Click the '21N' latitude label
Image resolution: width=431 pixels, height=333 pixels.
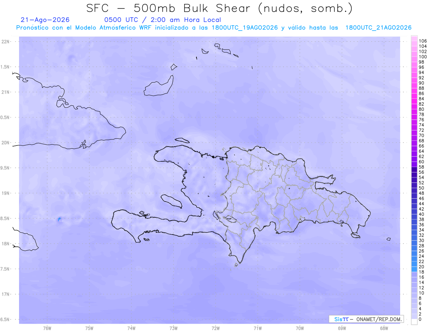[x=5, y=92]
